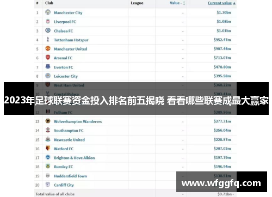Click the Club column header
The height and width of the screenshot is (197, 272).
tap(49, 3)
